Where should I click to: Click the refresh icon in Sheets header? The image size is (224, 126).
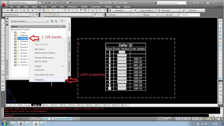click(x=61, y=27)
